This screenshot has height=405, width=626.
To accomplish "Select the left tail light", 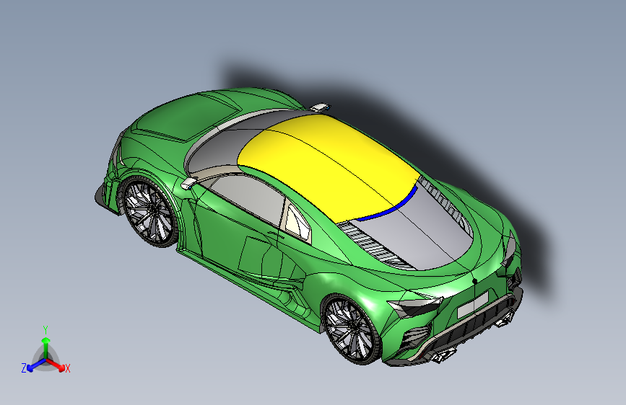I will click(x=415, y=306).
